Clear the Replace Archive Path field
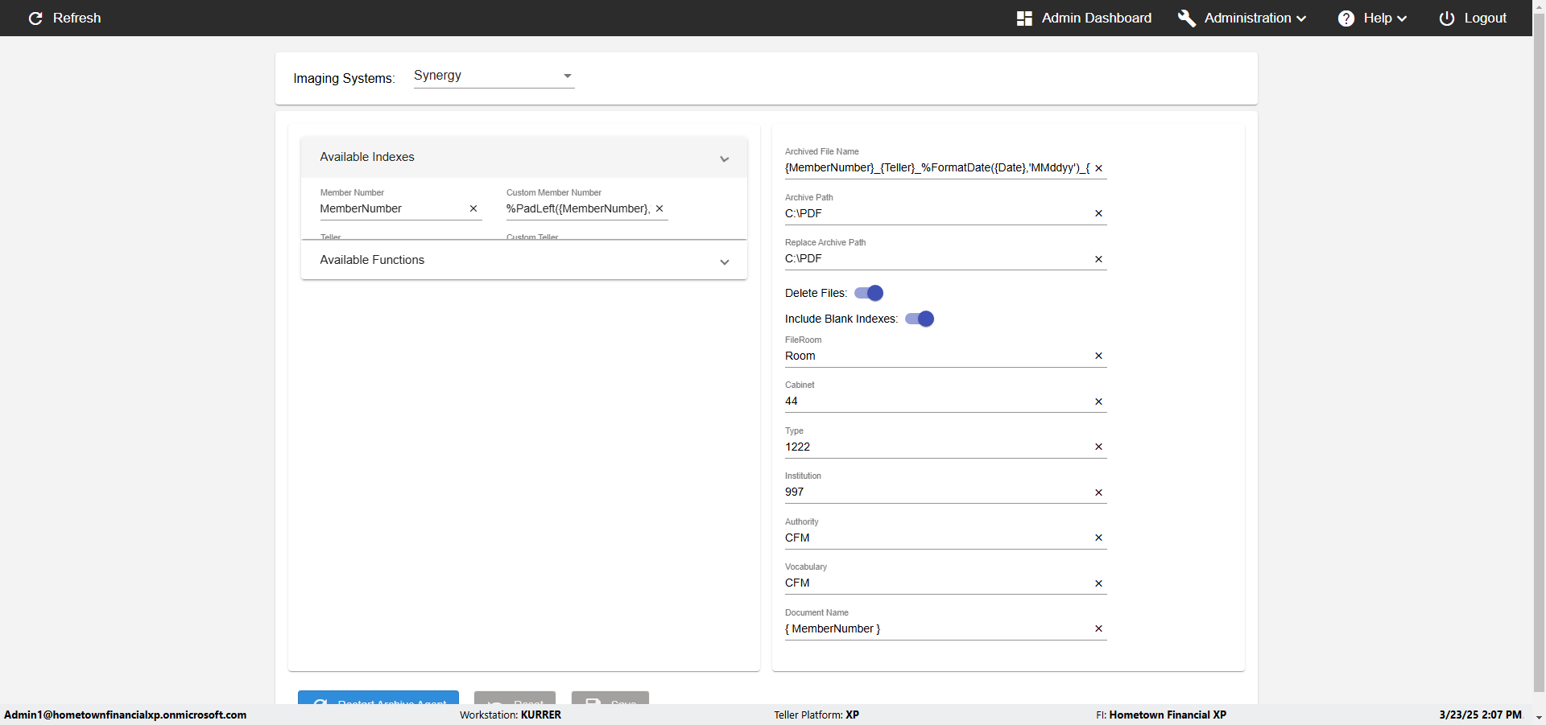Screen dimensions: 1546x725 1098,259
